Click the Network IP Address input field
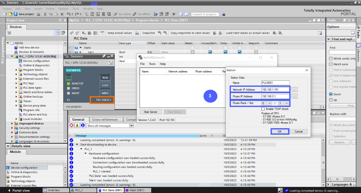Viewport: 361px width, 193px height. click(x=275, y=90)
